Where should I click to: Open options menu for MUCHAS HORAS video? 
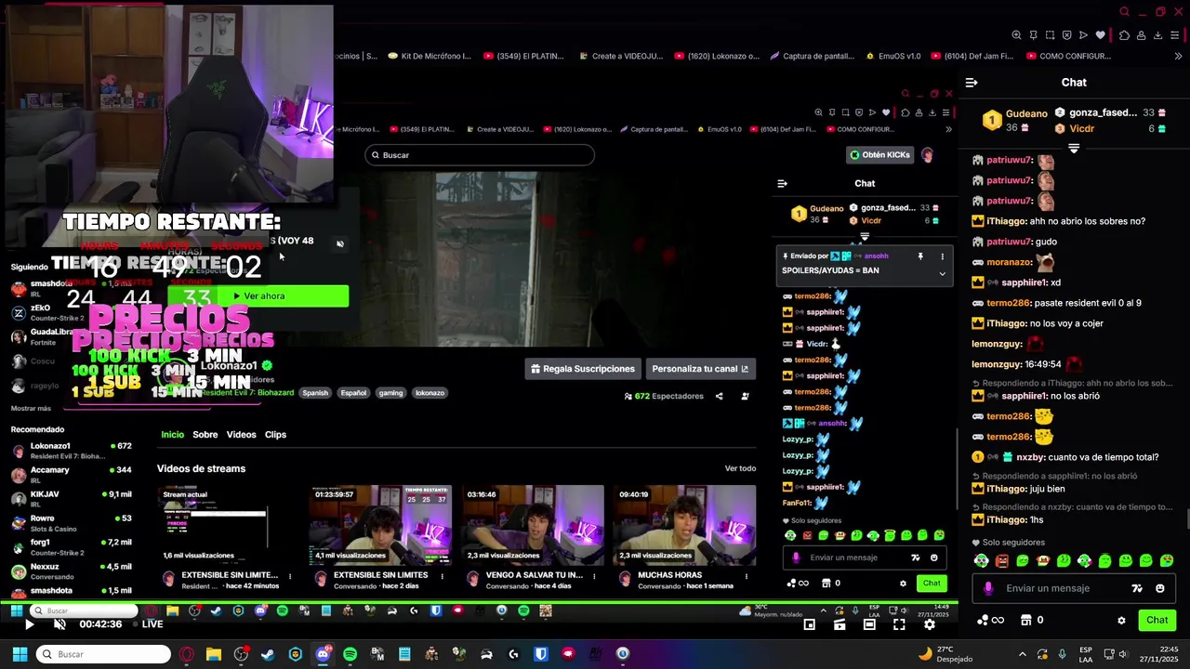pyautogui.click(x=747, y=576)
